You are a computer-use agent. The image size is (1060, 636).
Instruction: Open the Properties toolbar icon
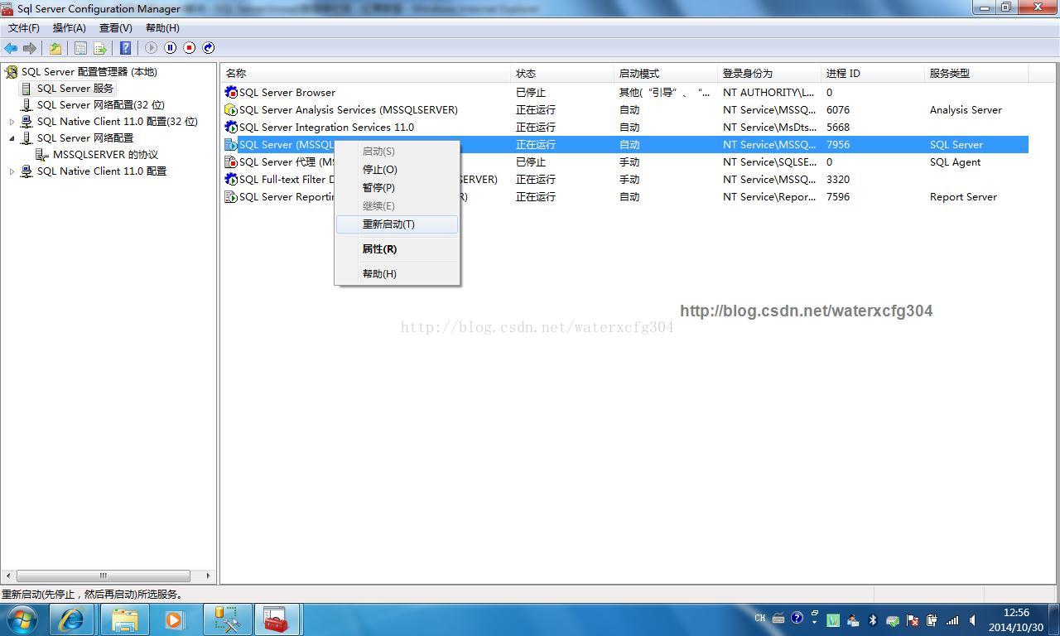80,48
